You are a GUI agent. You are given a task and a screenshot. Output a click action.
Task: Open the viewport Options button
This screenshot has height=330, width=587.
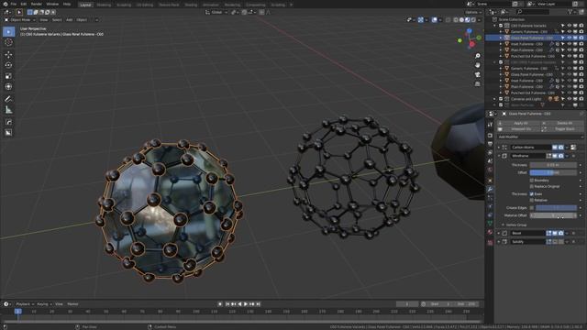tap(473, 12)
